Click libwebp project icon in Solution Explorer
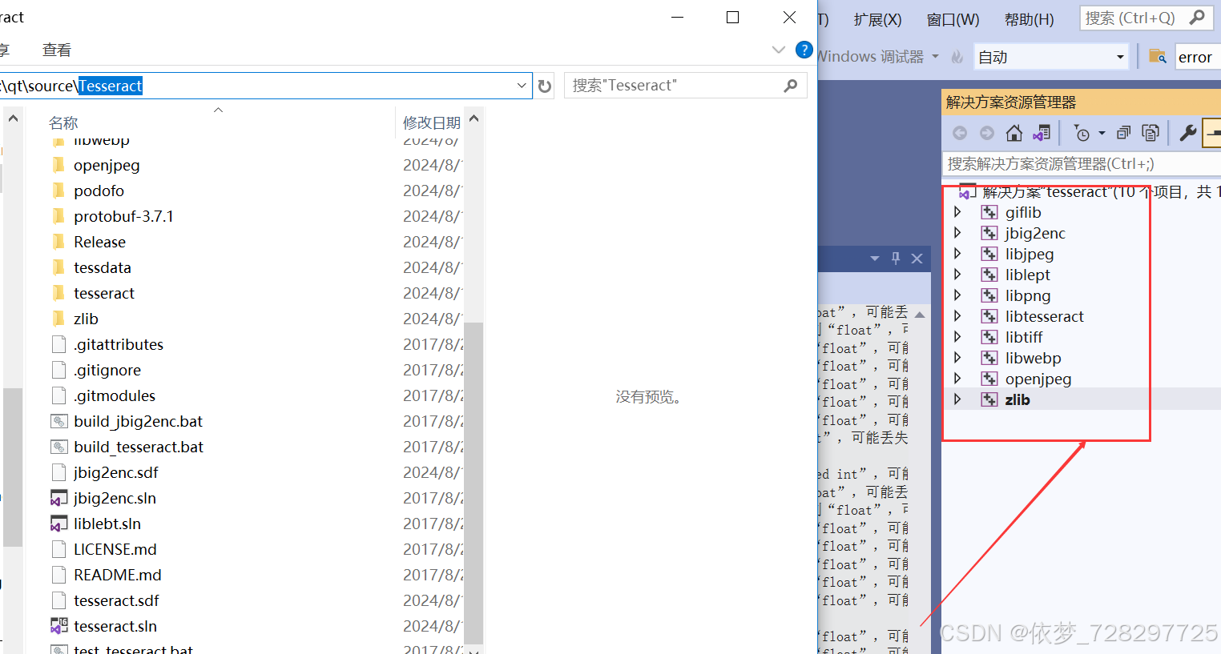Viewport: 1221px width, 654px height. pyautogui.click(x=989, y=358)
